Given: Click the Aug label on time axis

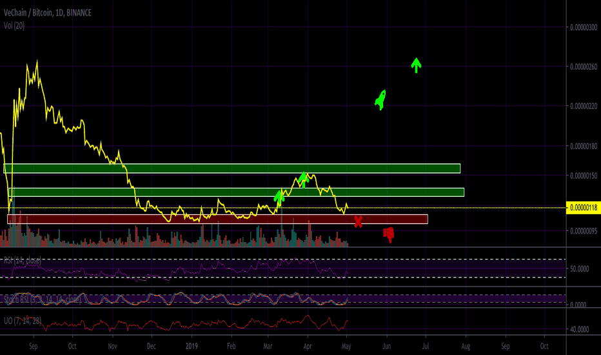Looking at the screenshot, I should pyautogui.click(x=466, y=346).
